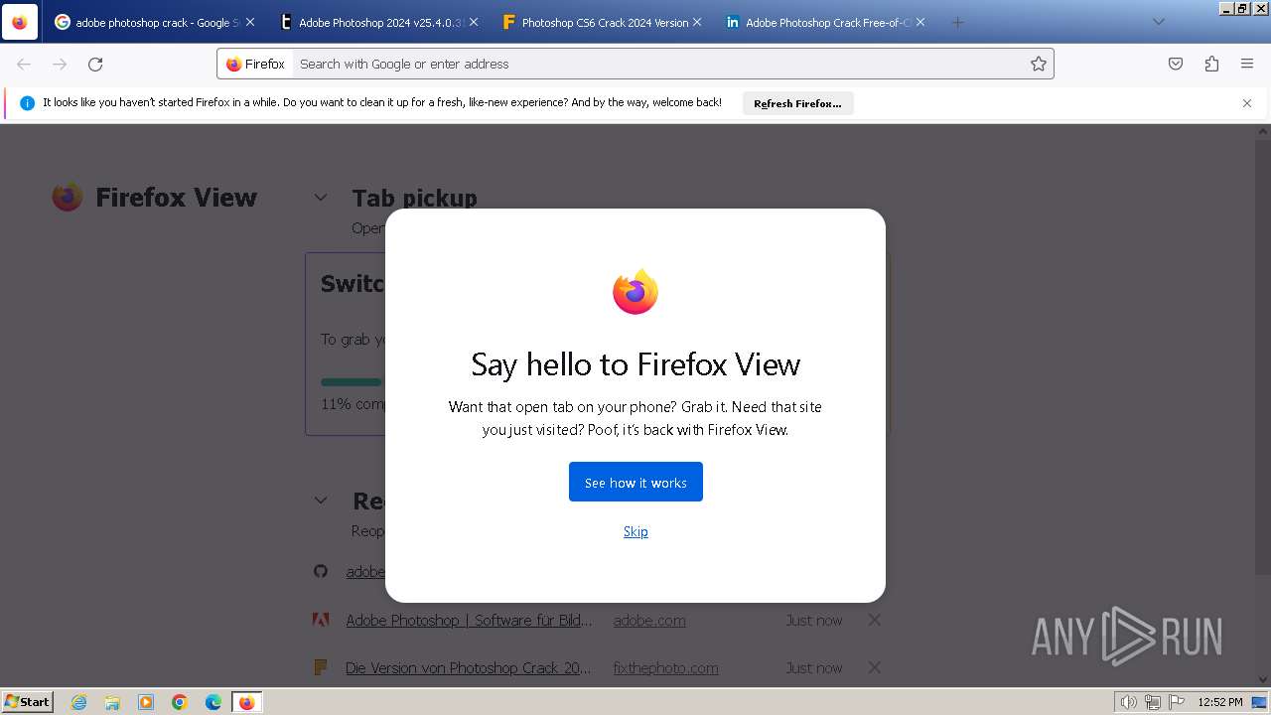Dismiss the refresh Firefox notification bar
1271x715 pixels.
click(x=1247, y=103)
